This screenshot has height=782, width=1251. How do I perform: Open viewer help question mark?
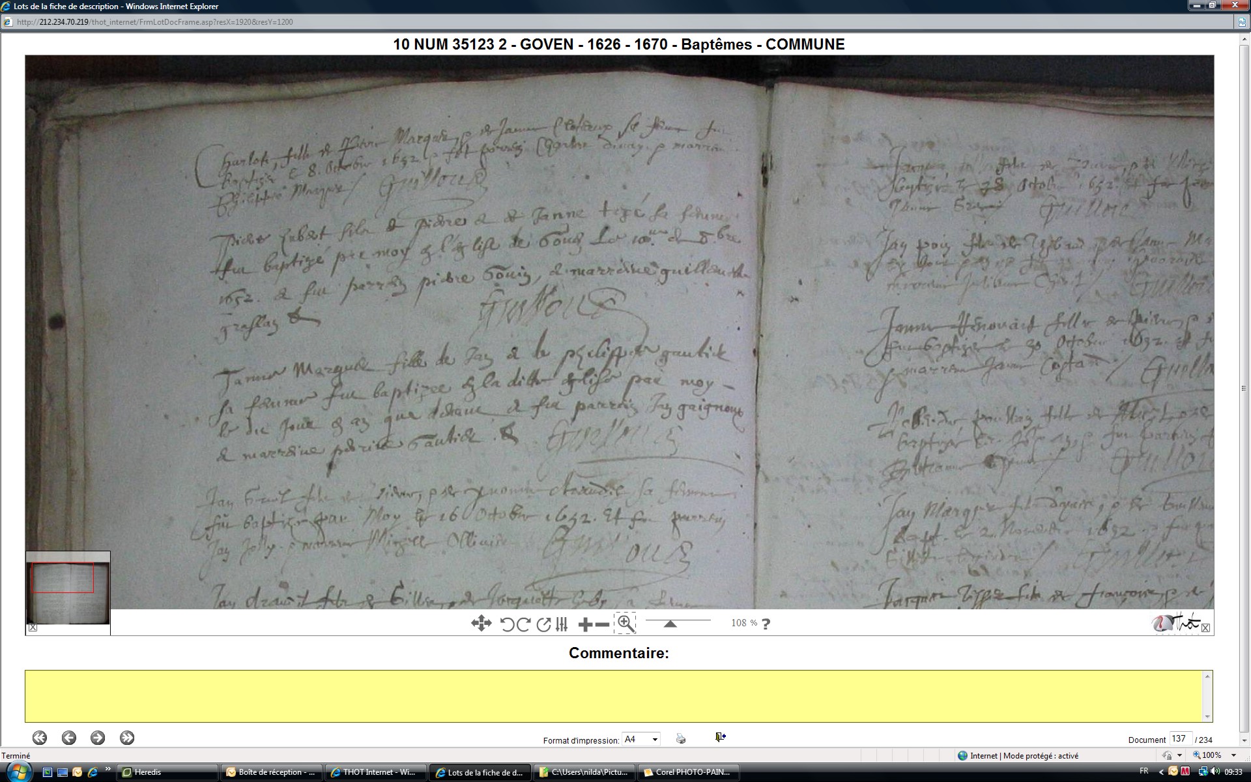coord(766,624)
